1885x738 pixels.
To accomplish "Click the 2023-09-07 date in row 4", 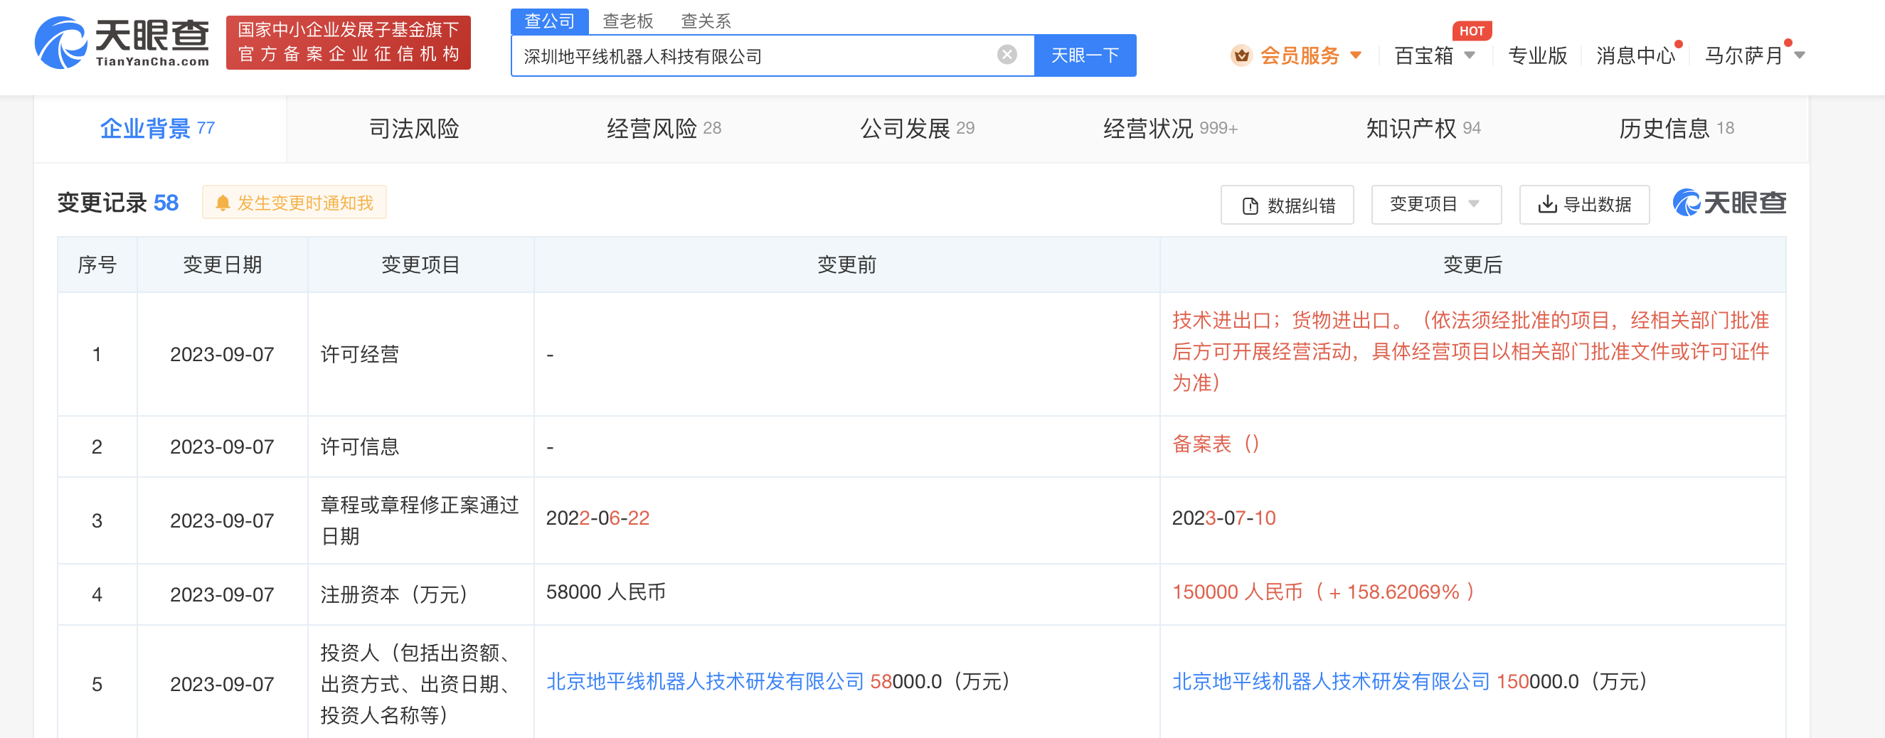I will coord(222,594).
